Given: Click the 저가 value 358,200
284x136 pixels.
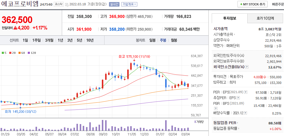Looking at the screenshot, I should click(x=117, y=29).
